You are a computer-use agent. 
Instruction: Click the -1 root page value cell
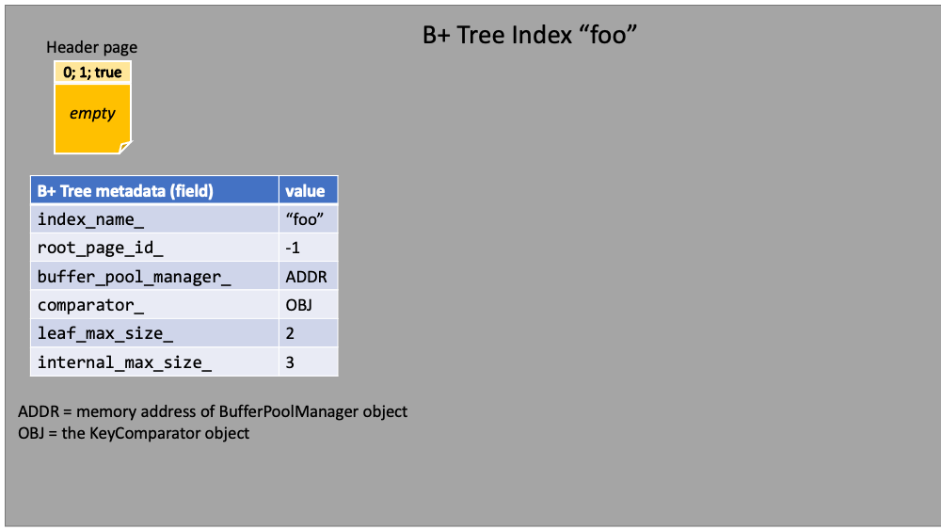tap(308, 248)
